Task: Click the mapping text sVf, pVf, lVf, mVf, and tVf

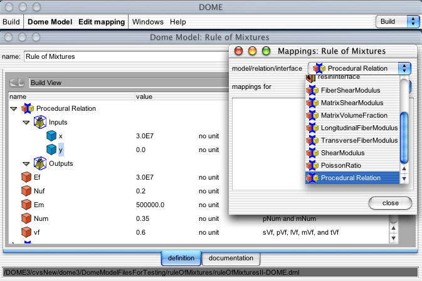Action: pos(300,232)
